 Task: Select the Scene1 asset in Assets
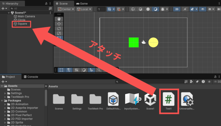tap(150, 101)
